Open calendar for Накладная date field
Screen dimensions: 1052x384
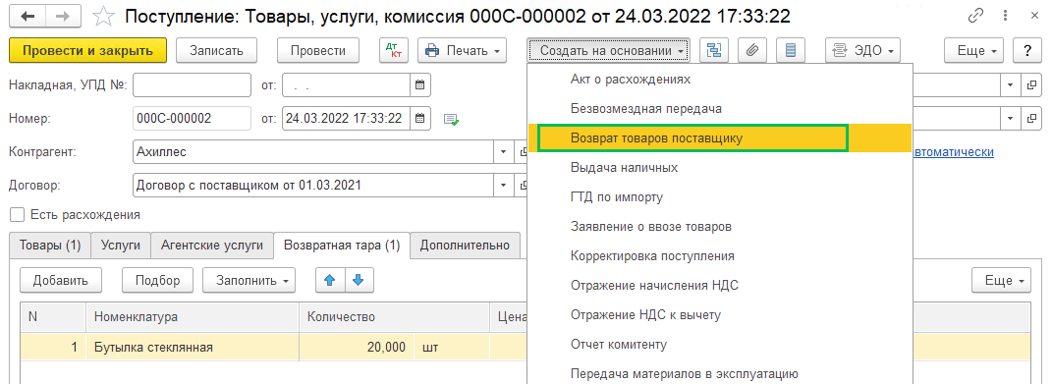[420, 85]
